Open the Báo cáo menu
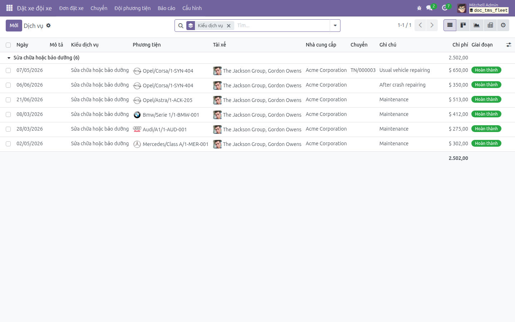The width and height of the screenshot is (515, 322). pos(166,8)
